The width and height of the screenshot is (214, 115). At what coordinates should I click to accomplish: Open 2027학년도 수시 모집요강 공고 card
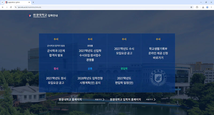(124, 48)
